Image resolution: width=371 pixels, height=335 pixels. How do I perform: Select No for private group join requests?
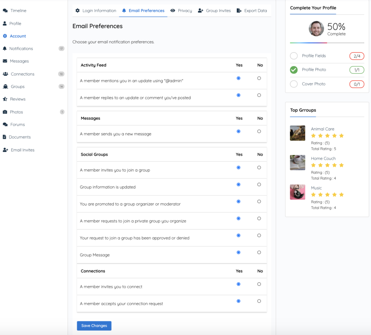coord(259,219)
